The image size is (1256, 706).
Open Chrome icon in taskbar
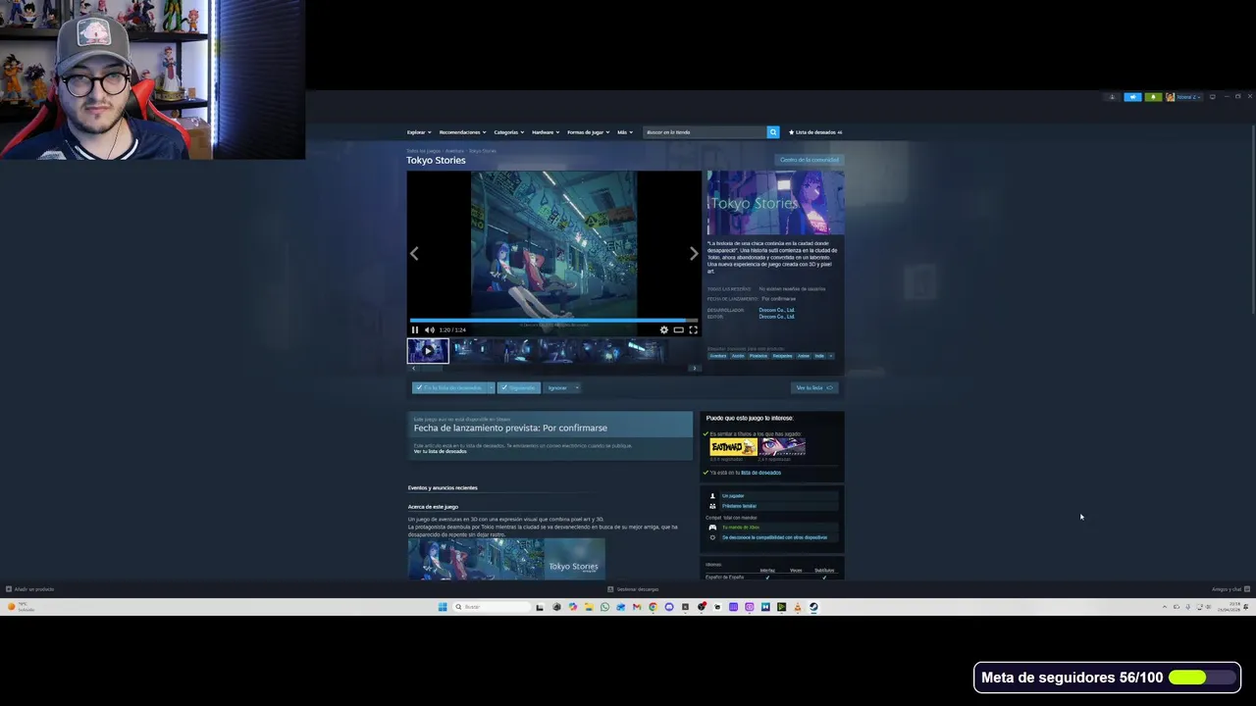tap(653, 607)
